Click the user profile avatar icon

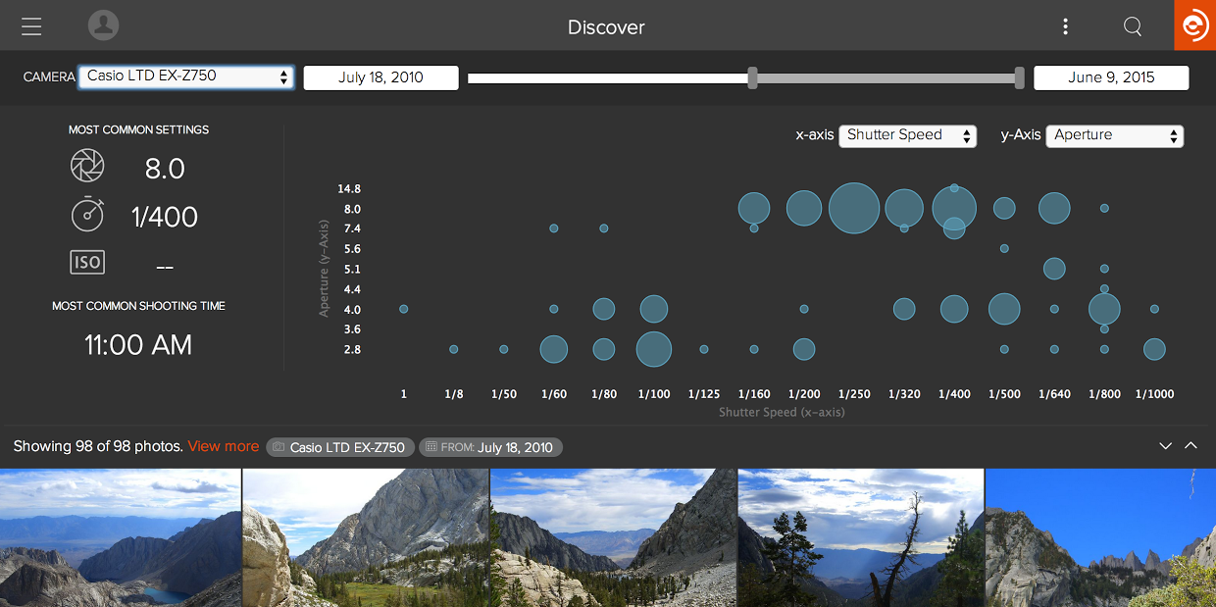point(103,25)
